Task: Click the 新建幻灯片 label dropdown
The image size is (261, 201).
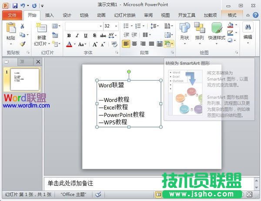Action: coord(42,41)
